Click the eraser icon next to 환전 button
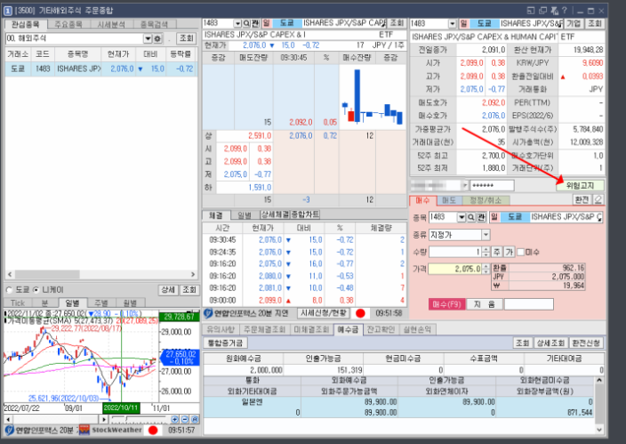 coord(598,199)
